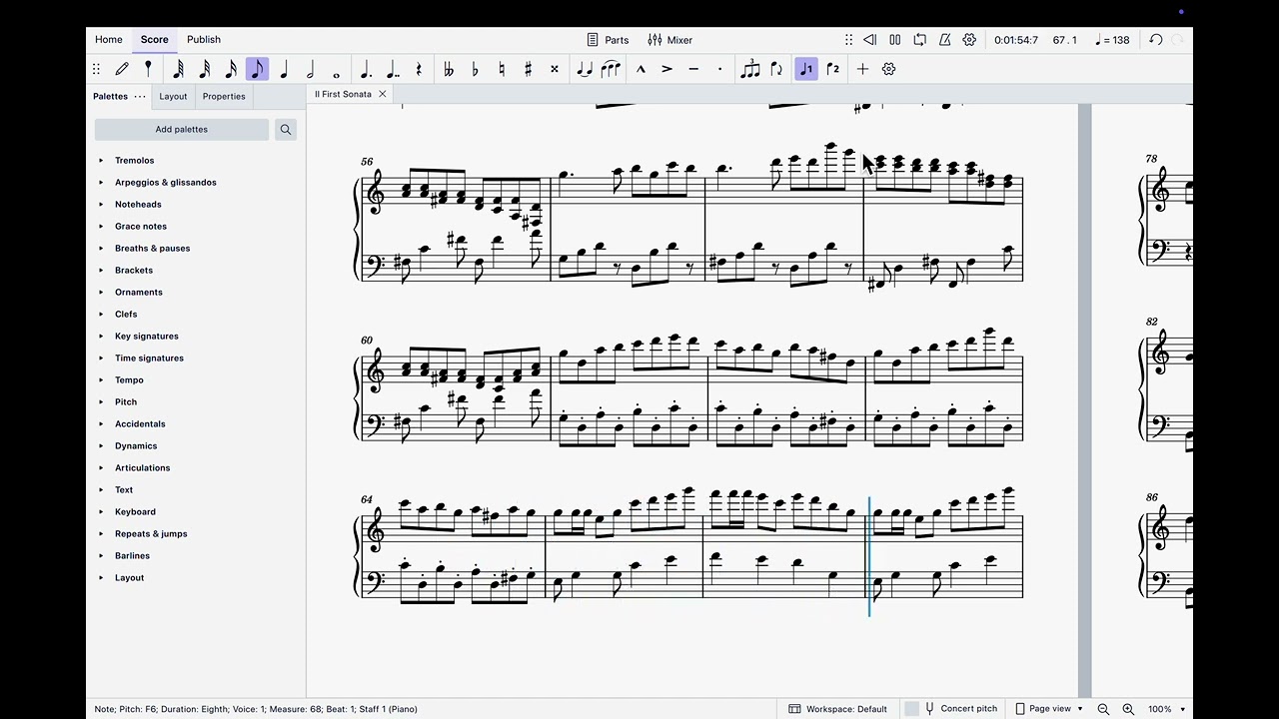1279x719 pixels.
Task: Click the Add palettes button
Action: (x=182, y=129)
